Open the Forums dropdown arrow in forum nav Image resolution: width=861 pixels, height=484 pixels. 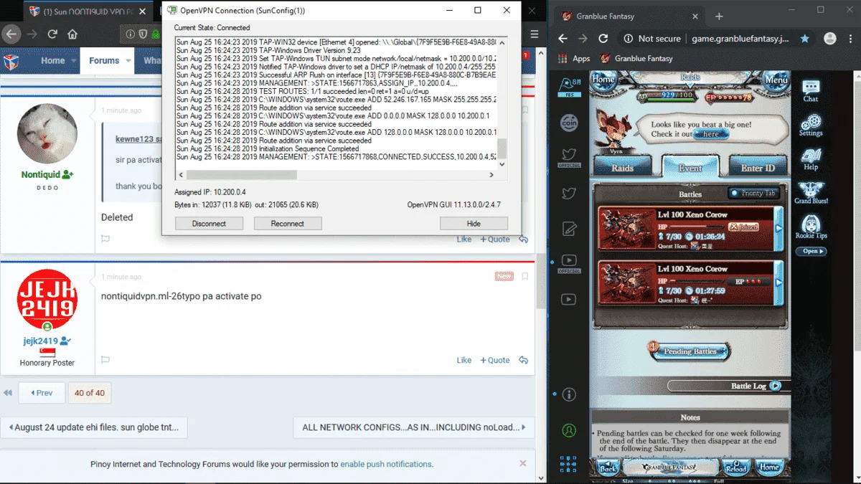pyautogui.click(x=129, y=61)
